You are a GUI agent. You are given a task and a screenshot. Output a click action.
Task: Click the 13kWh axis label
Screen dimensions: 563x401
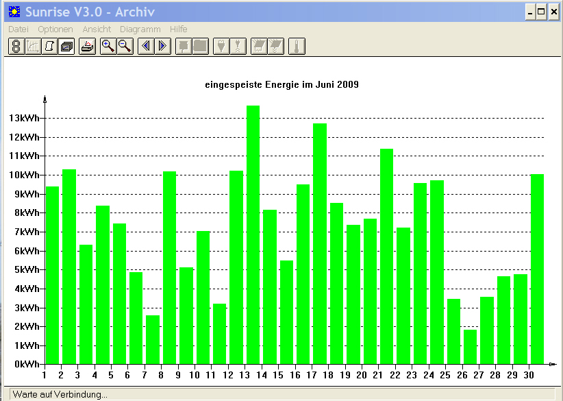[x=24, y=118]
